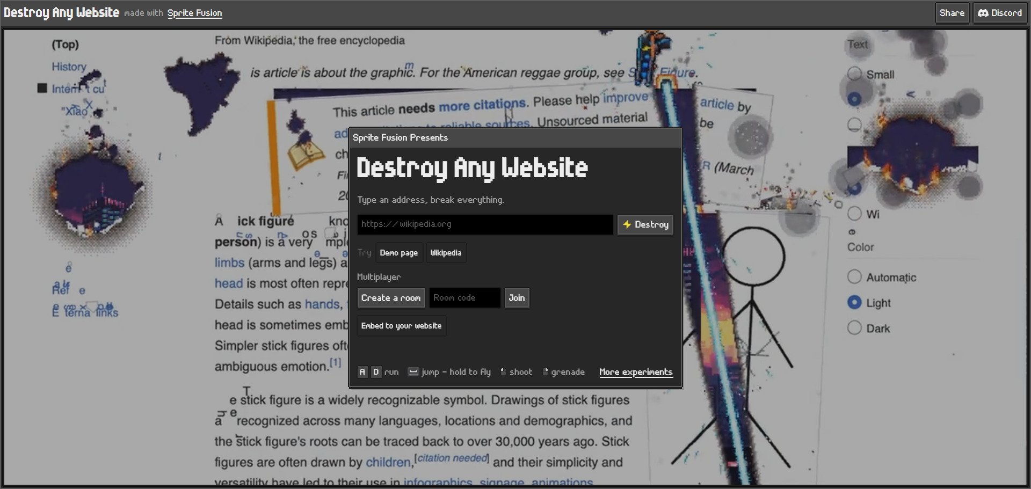The width and height of the screenshot is (1031, 489).
Task: Try the Demo page option
Action: (x=398, y=253)
